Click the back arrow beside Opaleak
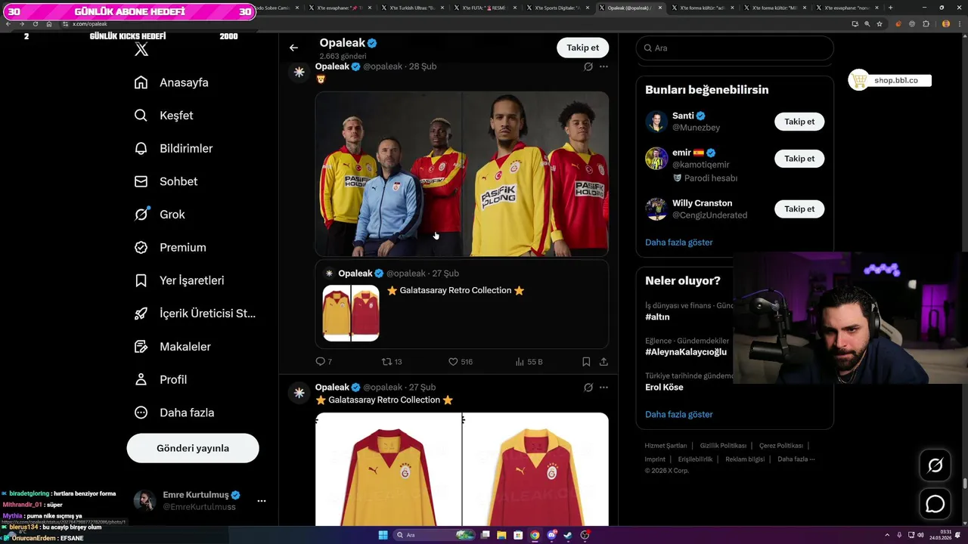Viewport: 968px width, 544px height. [293, 48]
